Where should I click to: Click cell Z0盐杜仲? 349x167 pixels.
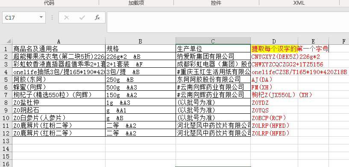pyautogui.click(x=59, y=103)
